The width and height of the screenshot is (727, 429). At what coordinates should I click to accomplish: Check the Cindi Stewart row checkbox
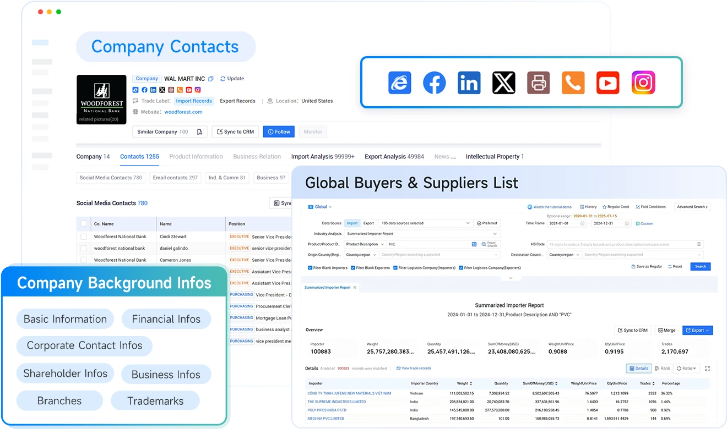[x=84, y=237]
